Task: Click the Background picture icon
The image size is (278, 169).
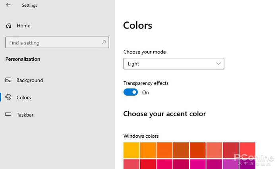Action: [8, 80]
